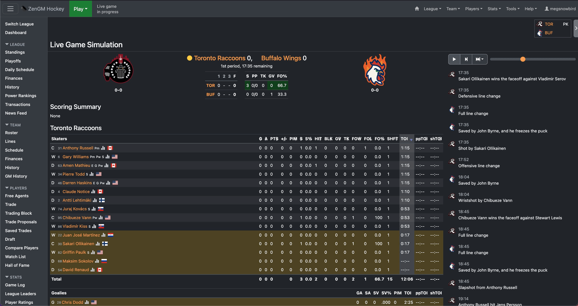
Task: Click the home icon in navbar
Action: pos(417,9)
